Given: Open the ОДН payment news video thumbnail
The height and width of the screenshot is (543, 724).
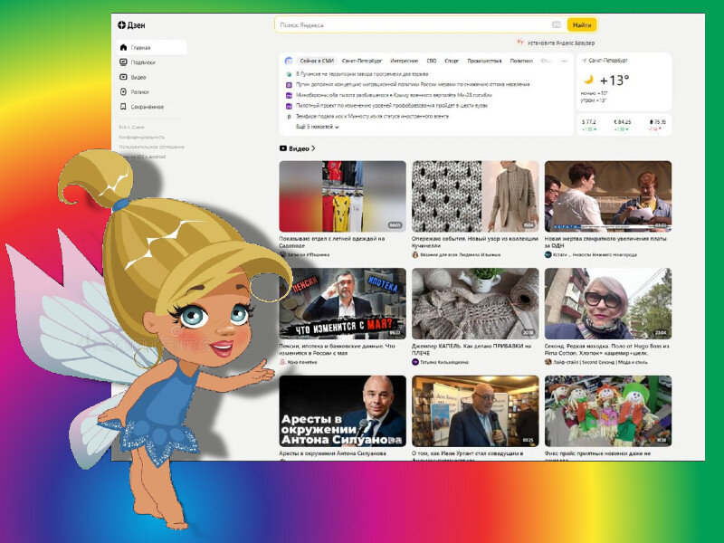Looking at the screenshot, I should (x=608, y=196).
